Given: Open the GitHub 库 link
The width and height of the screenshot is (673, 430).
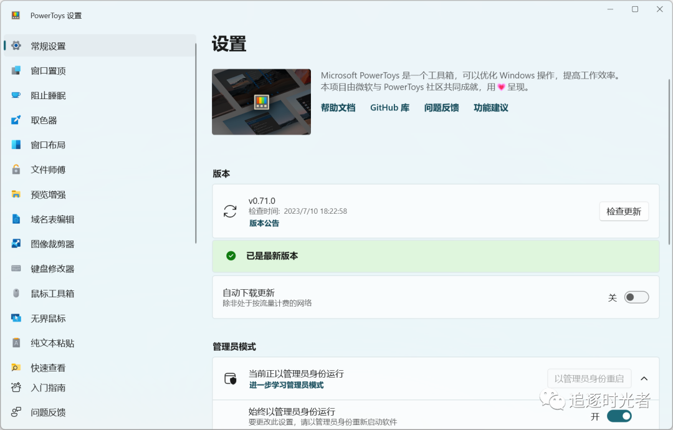Looking at the screenshot, I should (389, 107).
